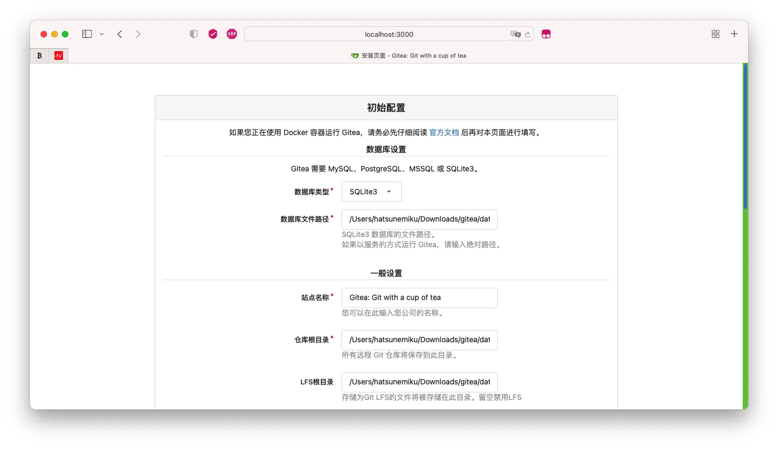This screenshot has width=778, height=449.
Task: Click the hint '如果以服务的方式运行 Gitea，请输入绝对路径。'
Action: coord(423,245)
